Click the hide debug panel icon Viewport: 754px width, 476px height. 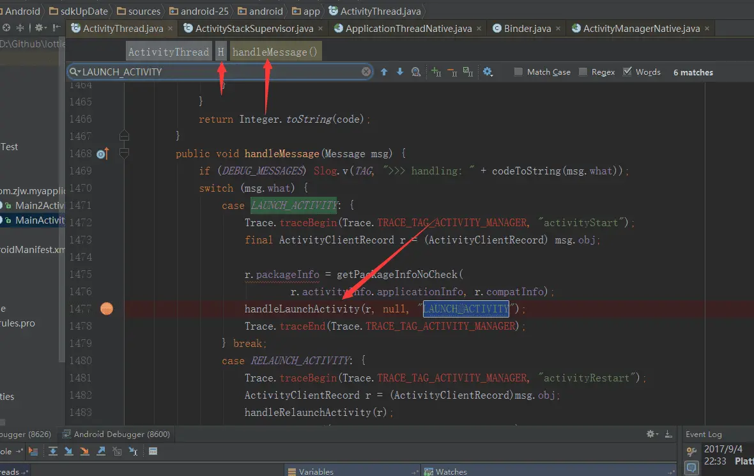(668, 434)
